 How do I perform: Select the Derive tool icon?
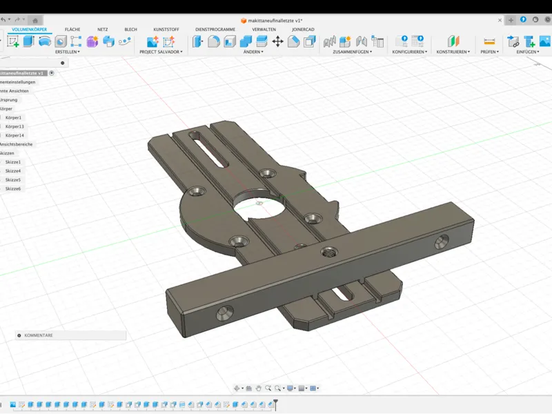pos(108,41)
